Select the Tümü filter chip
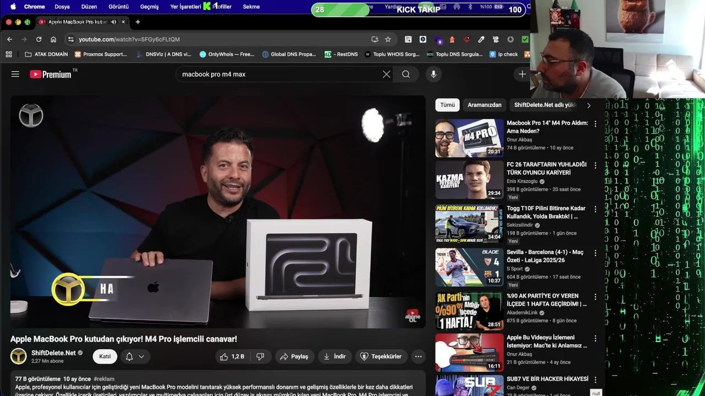Image resolution: width=705 pixels, height=396 pixels. (447, 105)
